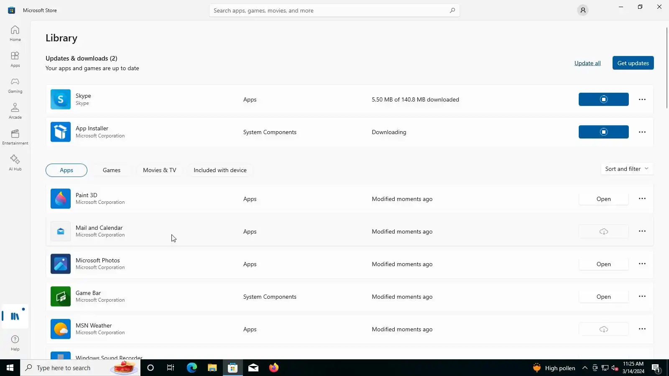669x376 pixels.
Task: Click the vertical scrollbar of the Library
Action: 666,68
